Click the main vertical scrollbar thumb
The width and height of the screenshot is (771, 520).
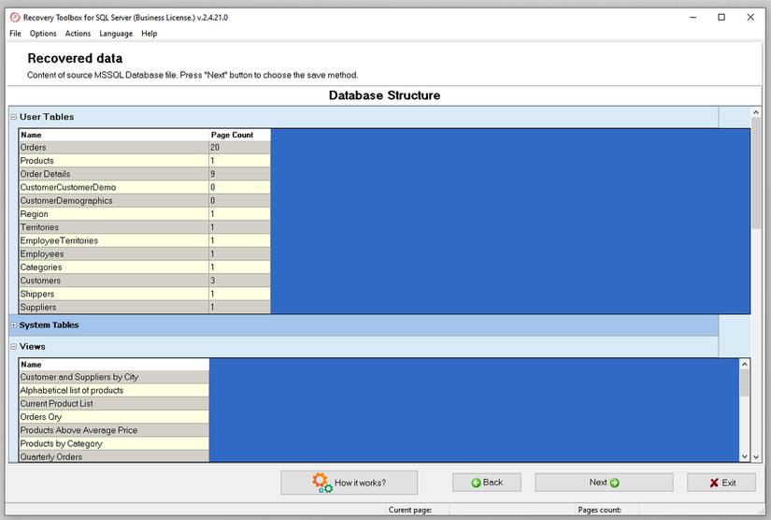(x=756, y=173)
